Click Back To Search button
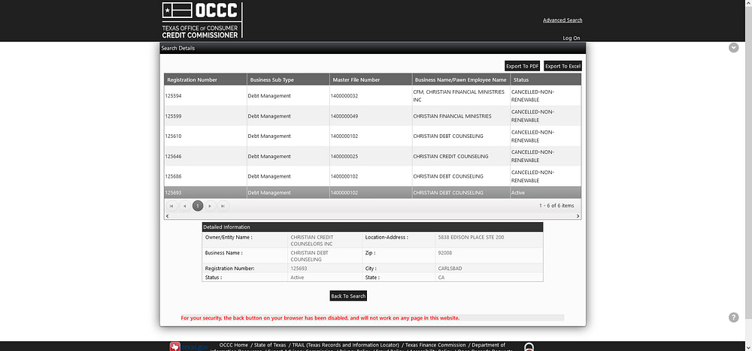 coord(348,296)
